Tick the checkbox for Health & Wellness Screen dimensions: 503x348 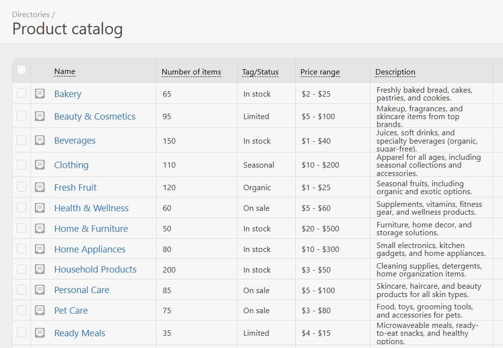(22, 208)
